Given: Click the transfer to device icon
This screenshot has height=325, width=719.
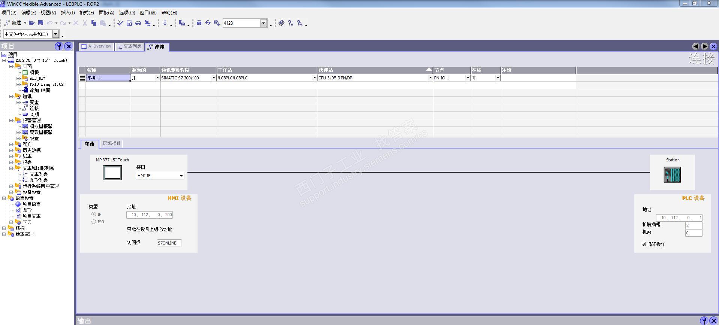Looking at the screenshot, I should click(x=147, y=23).
